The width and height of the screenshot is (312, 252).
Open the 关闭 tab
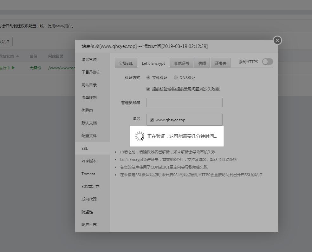point(202,63)
